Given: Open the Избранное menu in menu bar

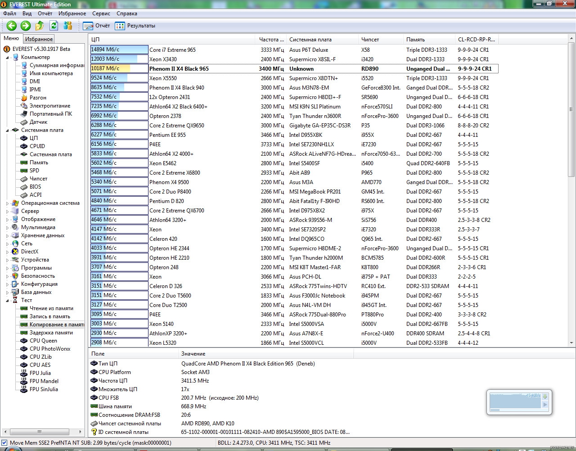Looking at the screenshot, I should click(x=72, y=14).
